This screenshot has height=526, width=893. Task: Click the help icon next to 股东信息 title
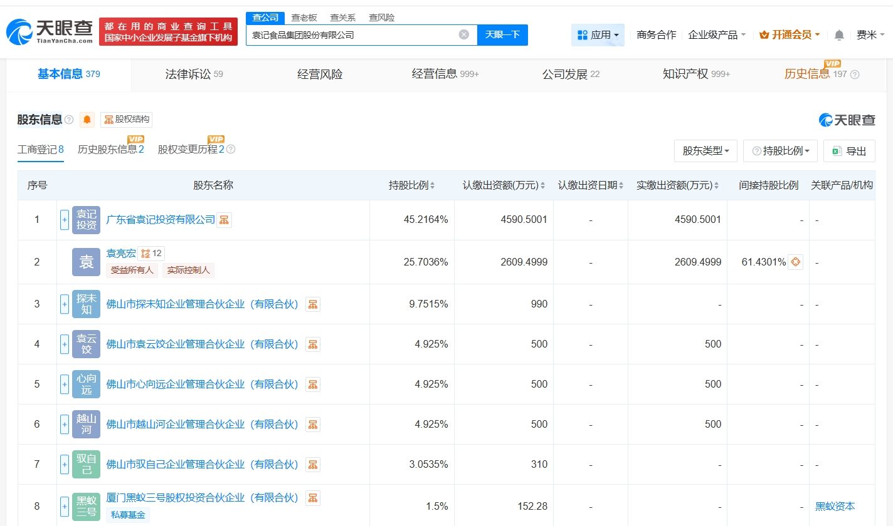click(69, 120)
